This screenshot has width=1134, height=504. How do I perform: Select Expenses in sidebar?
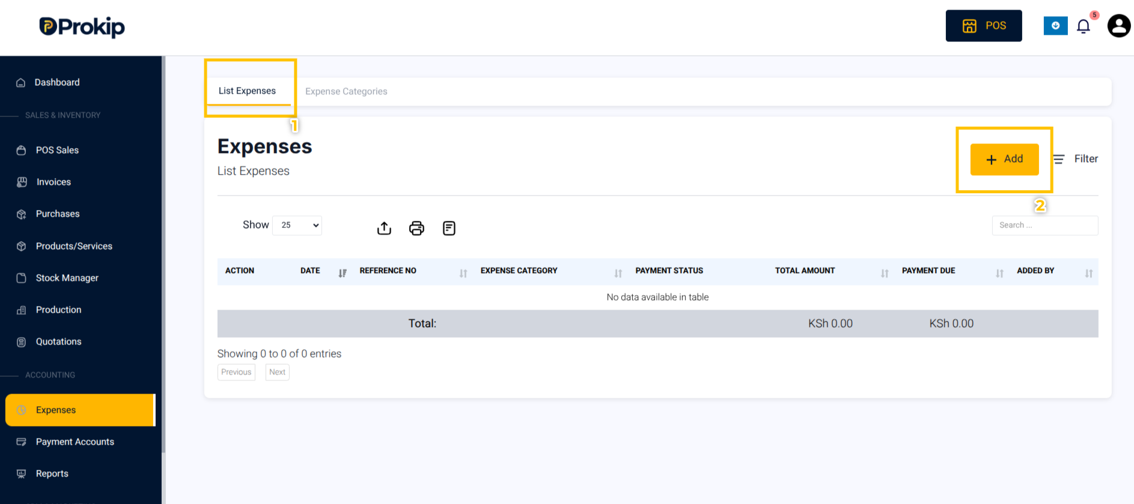coord(80,410)
